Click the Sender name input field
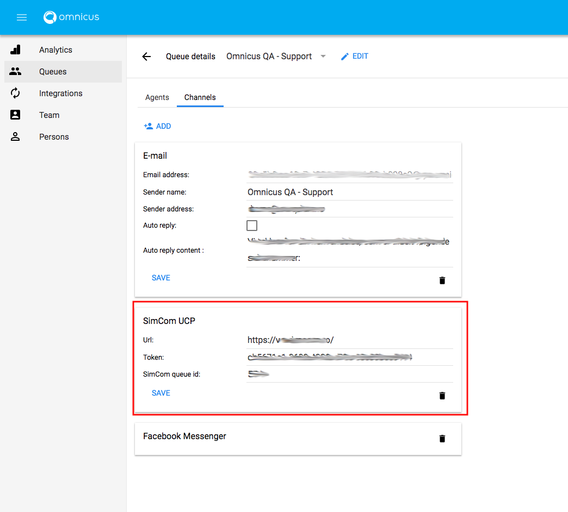Screen dimensions: 568x512 349,192
